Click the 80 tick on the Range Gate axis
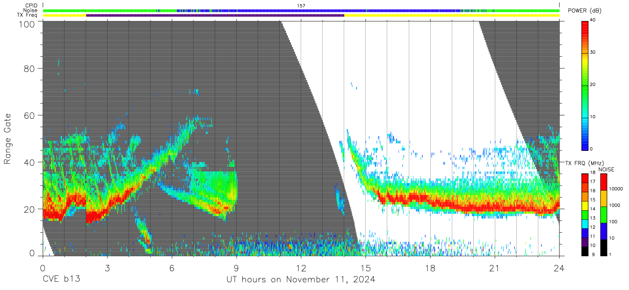This screenshot has width=629, height=290. pyautogui.click(x=30, y=69)
